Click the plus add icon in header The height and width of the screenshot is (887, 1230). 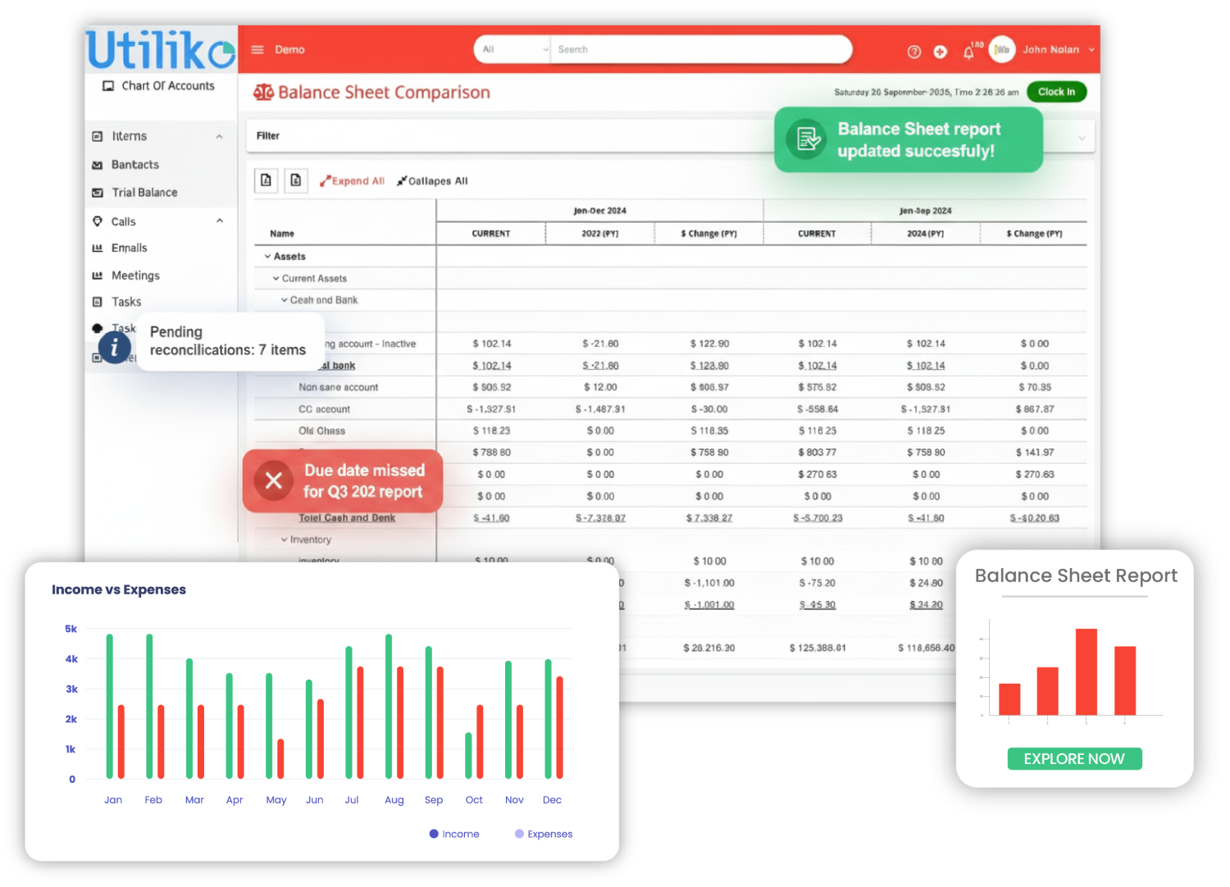click(x=941, y=52)
